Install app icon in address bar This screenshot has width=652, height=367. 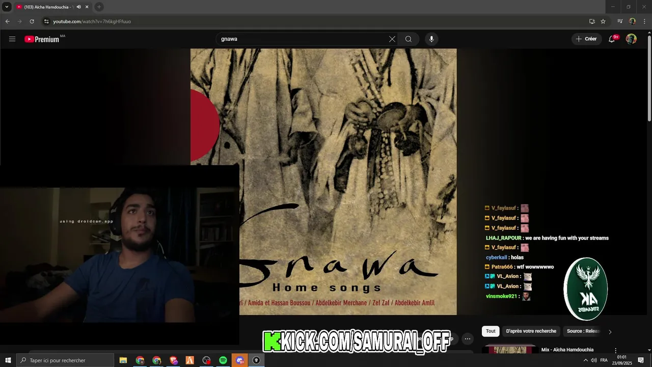click(592, 21)
